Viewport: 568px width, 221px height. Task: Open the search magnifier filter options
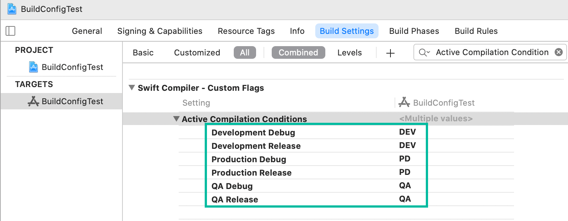[424, 52]
